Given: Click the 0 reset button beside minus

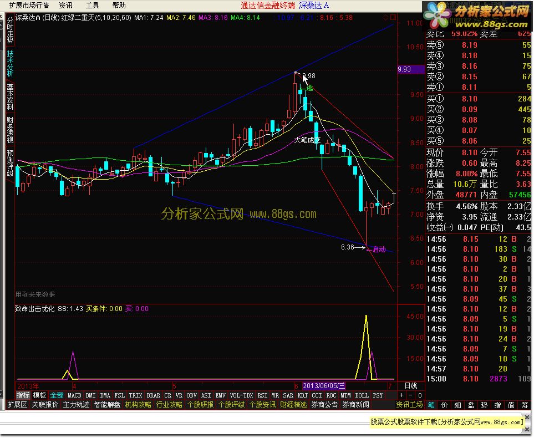Looking at the screenshot, I should (420, 395).
